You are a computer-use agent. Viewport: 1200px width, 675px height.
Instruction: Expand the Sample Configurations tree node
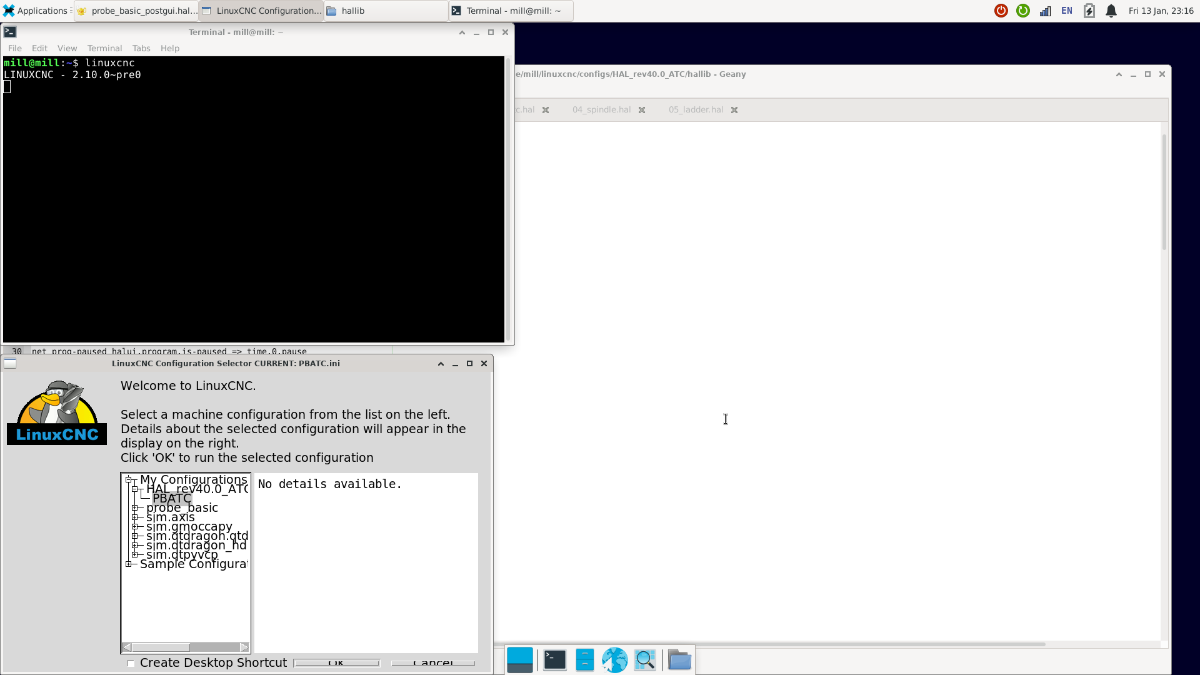[129, 564]
